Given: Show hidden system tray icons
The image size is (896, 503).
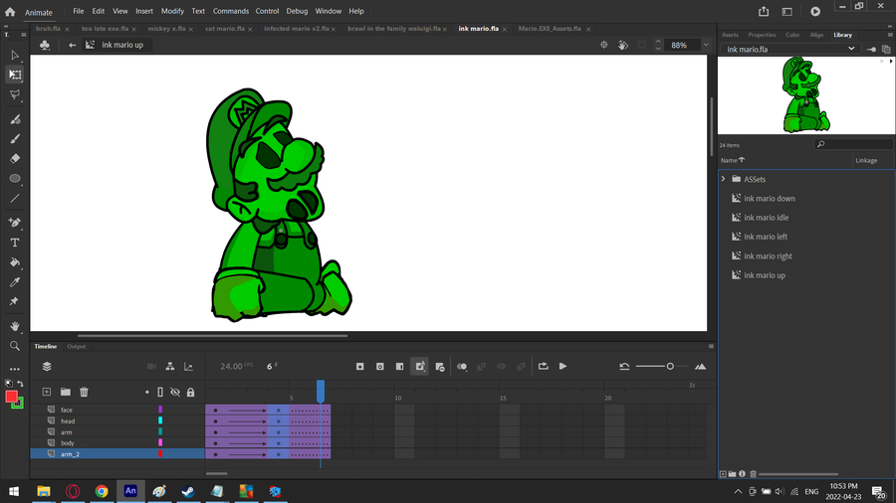Looking at the screenshot, I should click(x=738, y=492).
